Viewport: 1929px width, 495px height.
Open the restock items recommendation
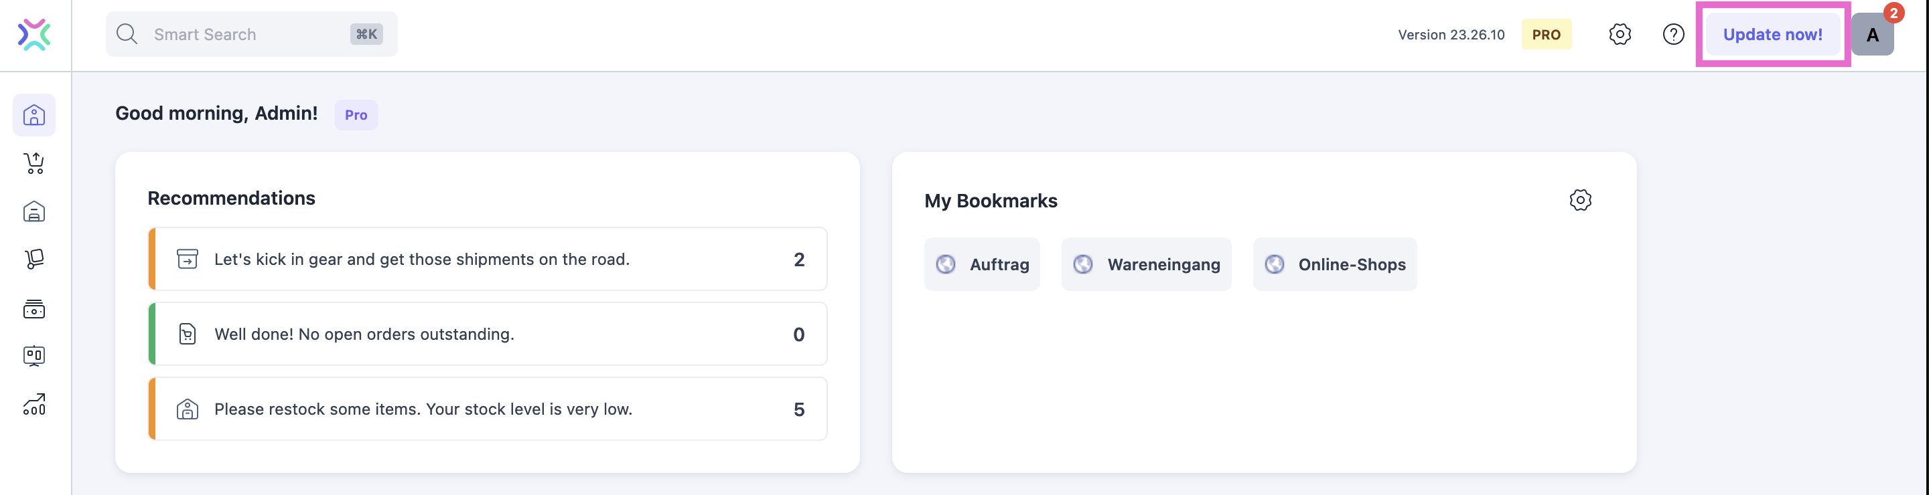488,409
